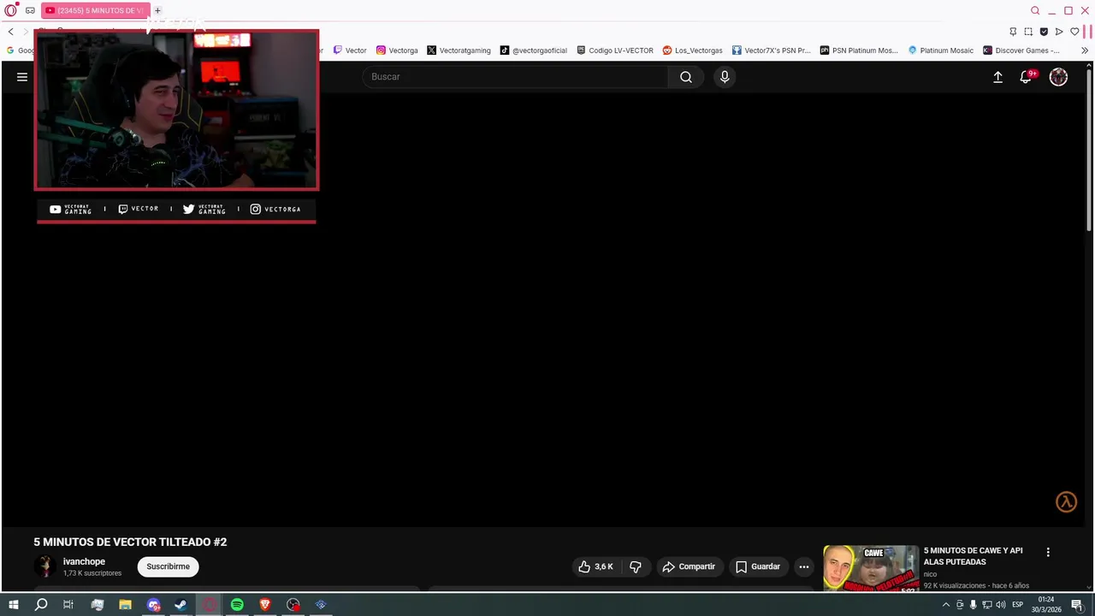Switch the ESP input language indicator
The height and width of the screenshot is (616, 1095).
tap(1017, 605)
